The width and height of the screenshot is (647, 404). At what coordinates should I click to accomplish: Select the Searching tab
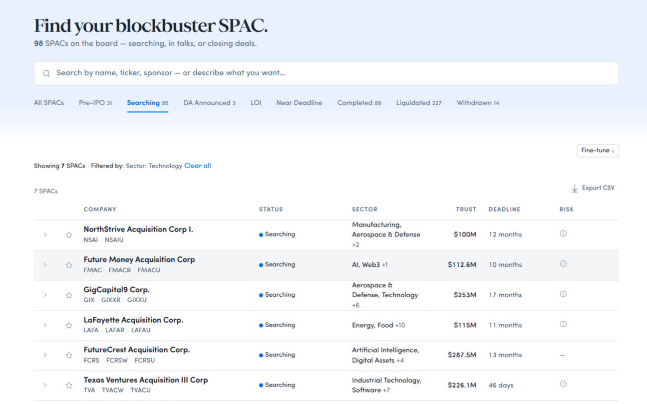click(x=148, y=103)
